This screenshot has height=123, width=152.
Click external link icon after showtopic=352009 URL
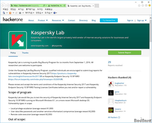pos(61,79)
